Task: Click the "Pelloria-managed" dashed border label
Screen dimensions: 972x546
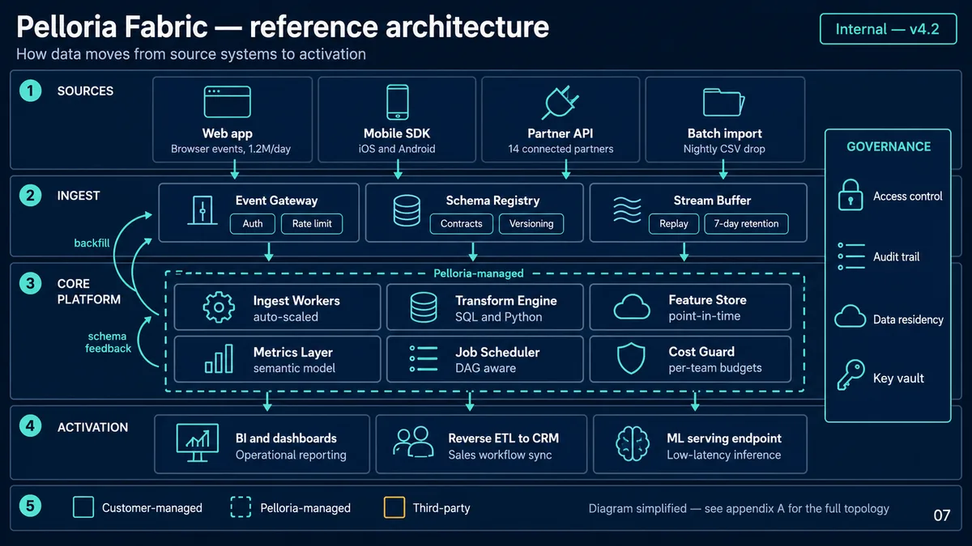Action: (x=479, y=273)
